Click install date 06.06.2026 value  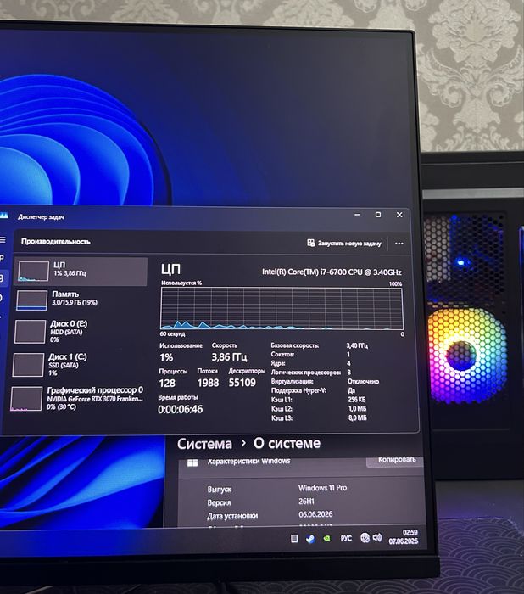[315, 514]
